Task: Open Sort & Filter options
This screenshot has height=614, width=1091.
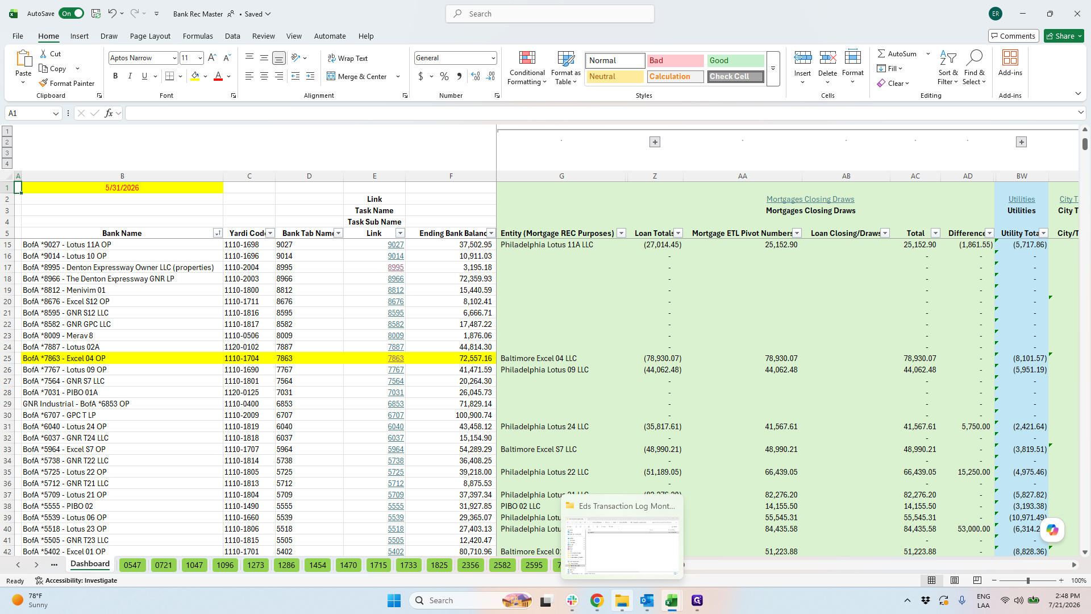Action: coord(948,68)
